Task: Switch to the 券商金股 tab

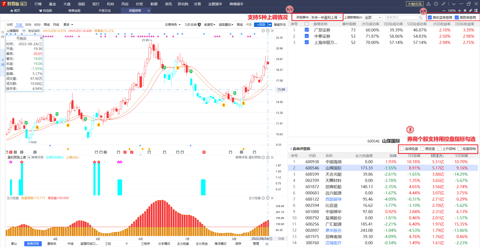Action: 74,10
